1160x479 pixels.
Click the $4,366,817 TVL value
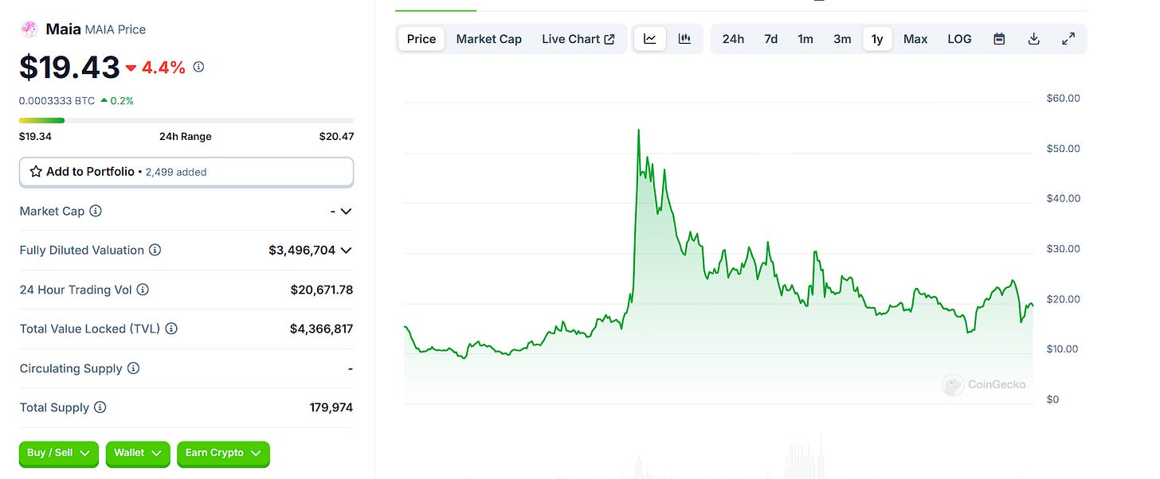point(321,329)
